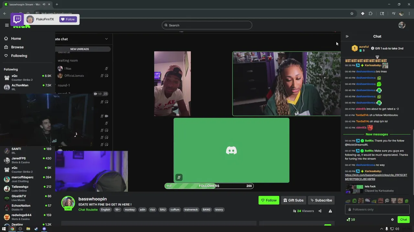This screenshot has width=414, height=232.
Task: Open channel points balance showing 10
Action: pos(351,220)
